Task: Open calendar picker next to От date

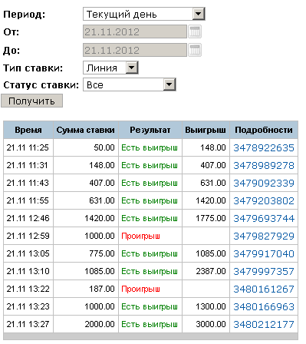Action: 195,31
